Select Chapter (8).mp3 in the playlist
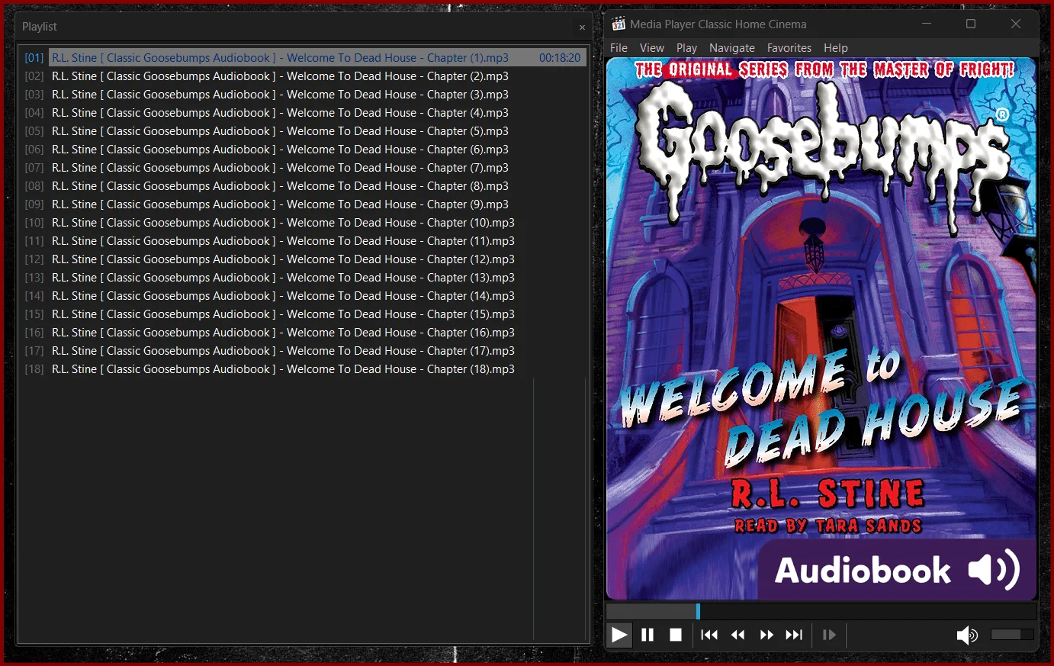Viewport: 1054px width, 666px height. click(280, 186)
